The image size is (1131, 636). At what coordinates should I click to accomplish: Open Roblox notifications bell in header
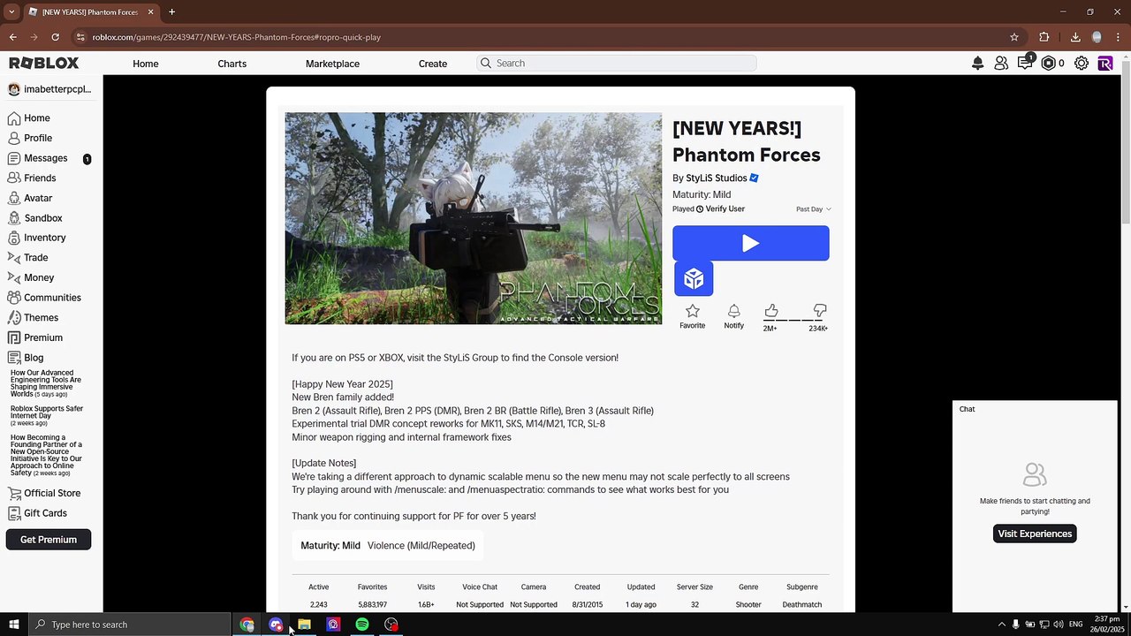(977, 64)
